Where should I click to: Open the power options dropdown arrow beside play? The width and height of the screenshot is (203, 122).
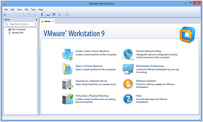point(9,14)
